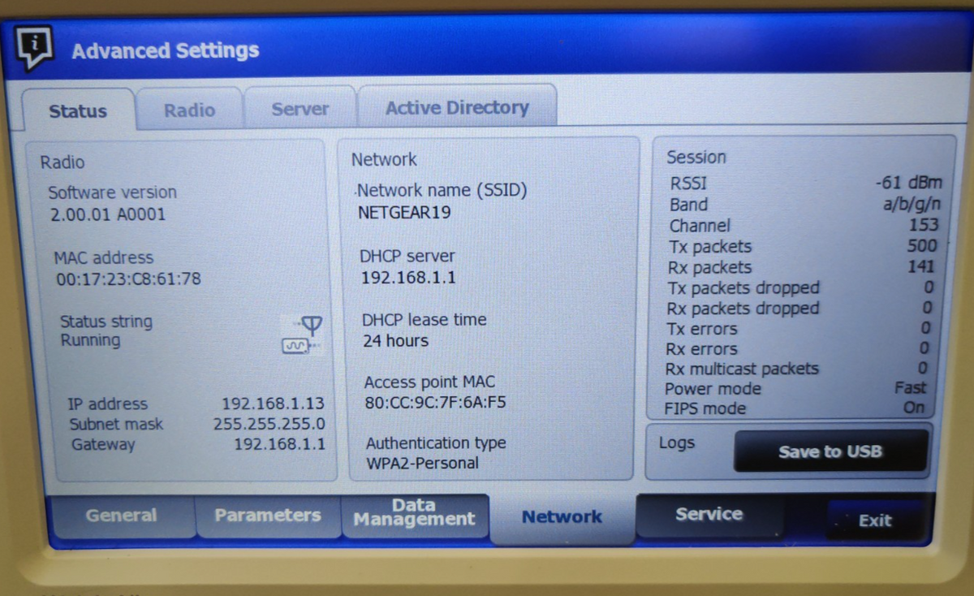Screen dimensions: 974x596
Task: Tap the WPA2-Personal authentication type
Action: pyautogui.click(x=422, y=464)
